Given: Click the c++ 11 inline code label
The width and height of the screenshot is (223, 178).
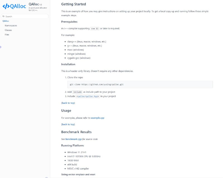Looking at the screenshot, I should point(95,29).
